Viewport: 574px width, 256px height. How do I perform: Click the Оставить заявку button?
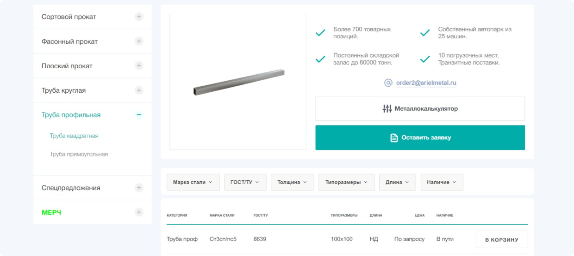[x=420, y=137]
